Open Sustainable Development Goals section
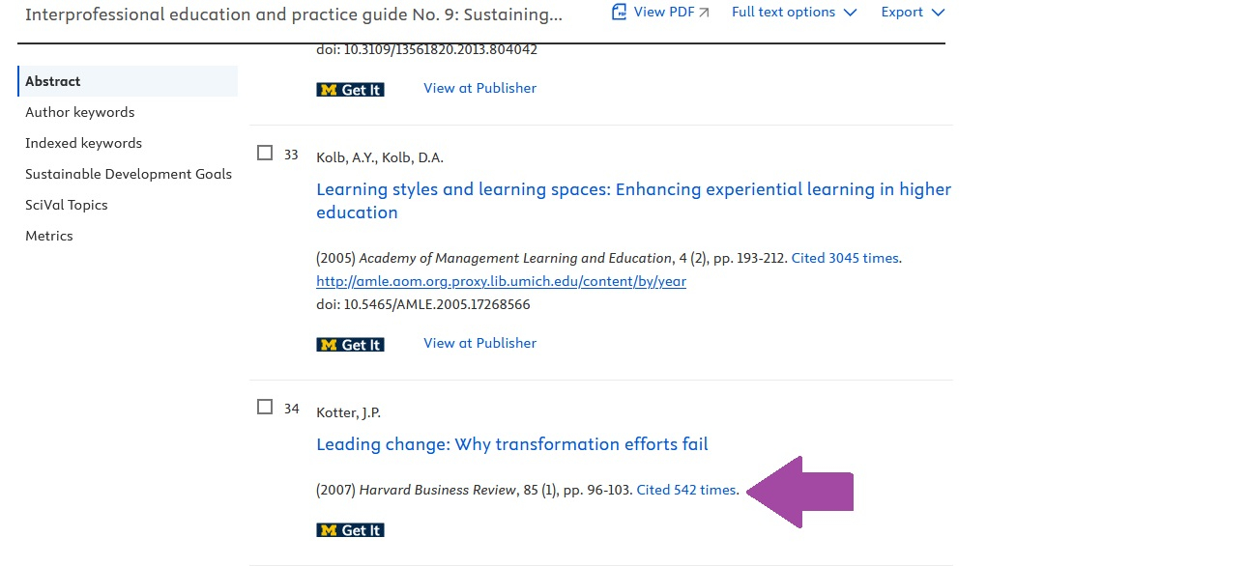Screen dimensions: 1248x566 pos(129,174)
